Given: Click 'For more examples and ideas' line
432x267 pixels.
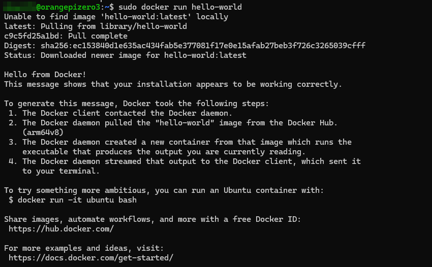Looking at the screenshot, I should click(x=84, y=248).
